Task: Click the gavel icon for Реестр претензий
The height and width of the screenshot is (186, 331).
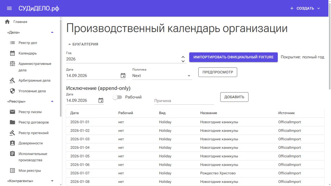Action: tap(12, 133)
